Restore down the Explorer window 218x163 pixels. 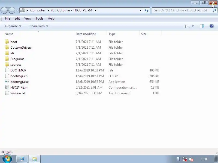tap(204, 3)
